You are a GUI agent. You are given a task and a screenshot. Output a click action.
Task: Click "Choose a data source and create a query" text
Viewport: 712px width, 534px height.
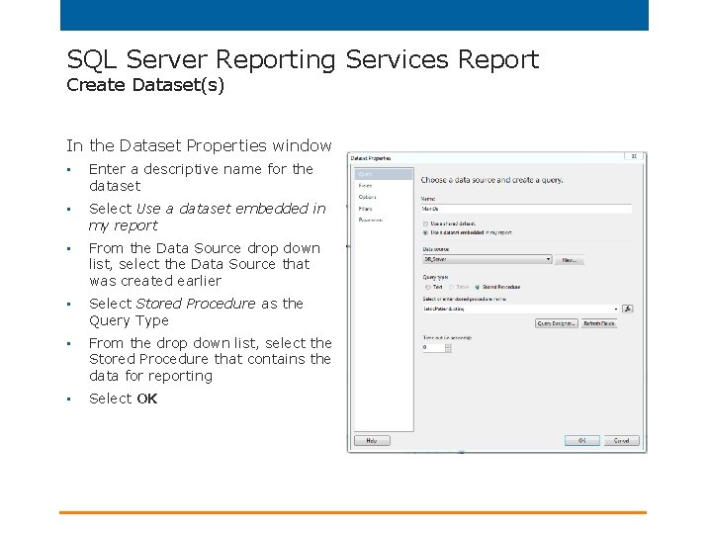pyautogui.click(x=491, y=180)
